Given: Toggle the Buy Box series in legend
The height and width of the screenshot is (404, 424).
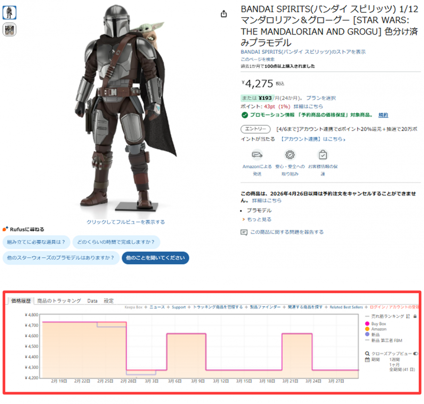Looking at the screenshot, I should click(368, 324).
